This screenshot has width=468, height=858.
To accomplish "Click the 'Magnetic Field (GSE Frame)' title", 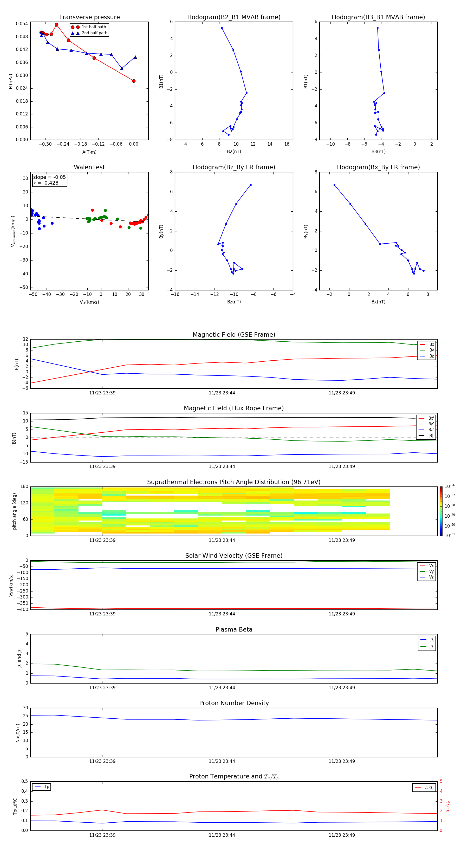I will point(234,335).
